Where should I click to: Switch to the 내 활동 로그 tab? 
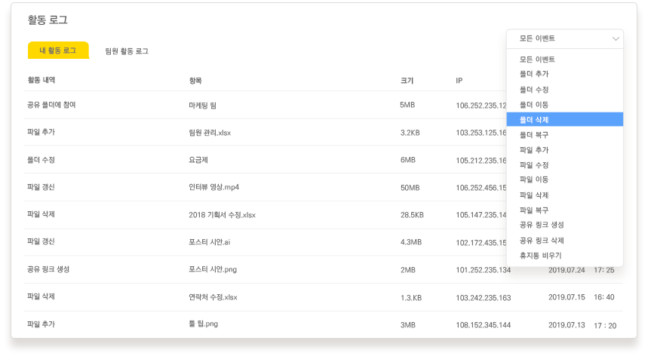58,51
